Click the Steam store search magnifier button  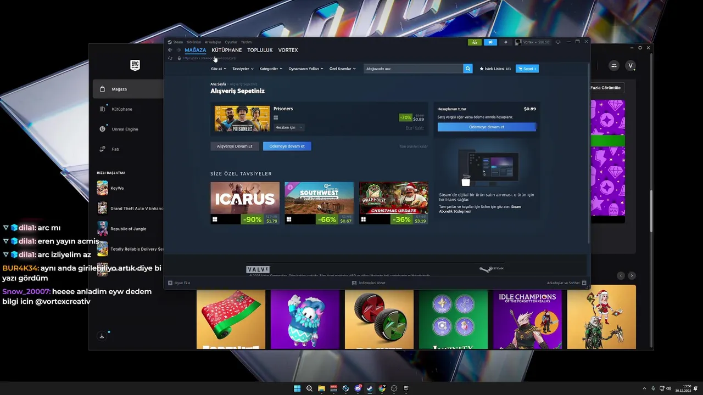pos(468,69)
